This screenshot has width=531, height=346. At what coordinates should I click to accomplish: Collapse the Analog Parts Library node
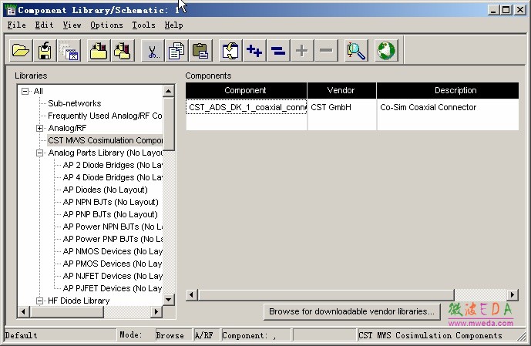click(39, 153)
